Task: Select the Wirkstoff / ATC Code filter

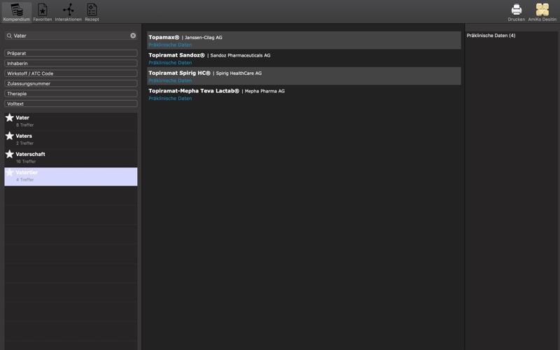Action: (x=71, y=73)
